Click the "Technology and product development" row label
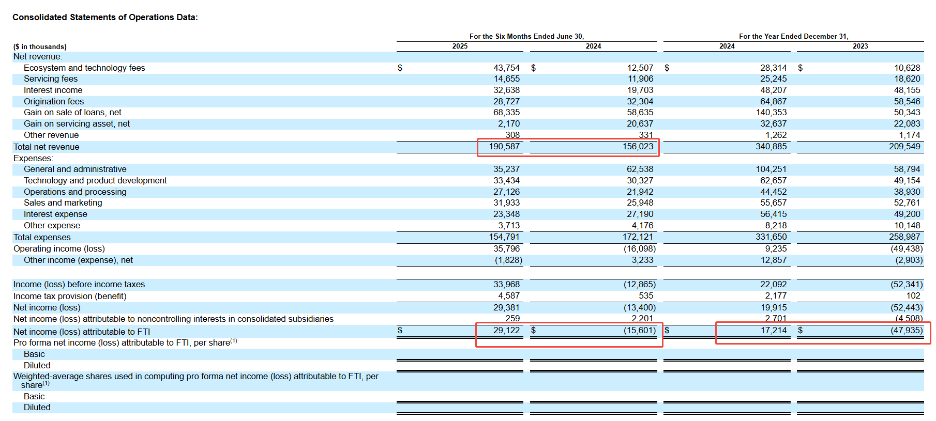 (95, 180)
